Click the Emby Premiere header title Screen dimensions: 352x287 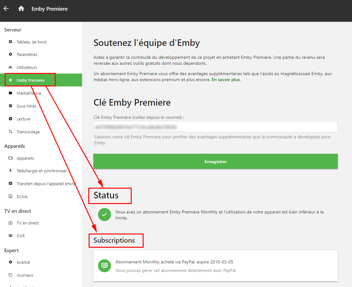tap(50, 9)
